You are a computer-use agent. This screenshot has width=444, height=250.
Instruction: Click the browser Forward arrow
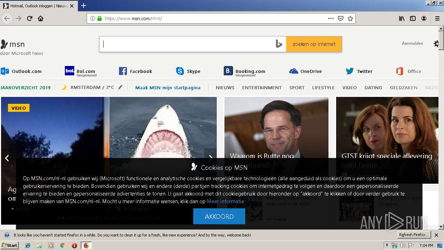tap(18, 18)
